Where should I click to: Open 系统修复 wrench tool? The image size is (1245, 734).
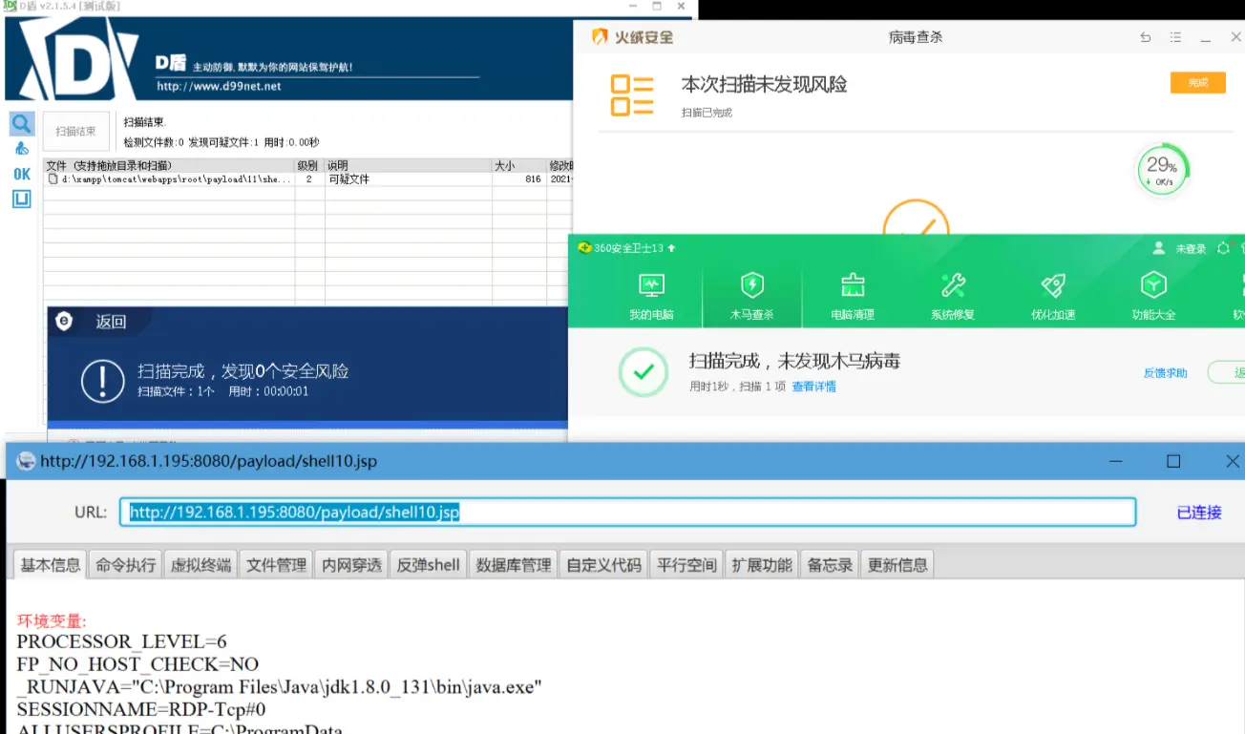(953, 296)
